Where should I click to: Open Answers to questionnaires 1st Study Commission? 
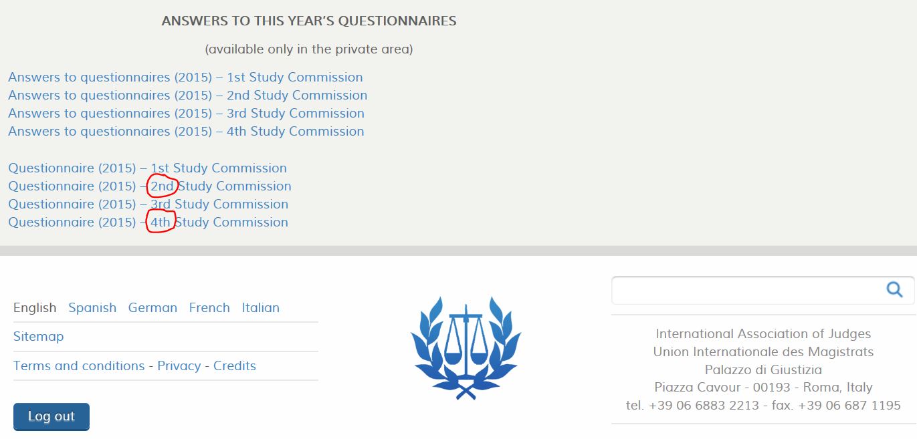click(x=185, y=78)
